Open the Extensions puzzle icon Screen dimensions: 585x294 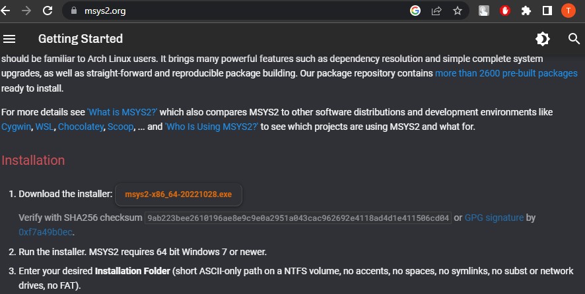526,11
